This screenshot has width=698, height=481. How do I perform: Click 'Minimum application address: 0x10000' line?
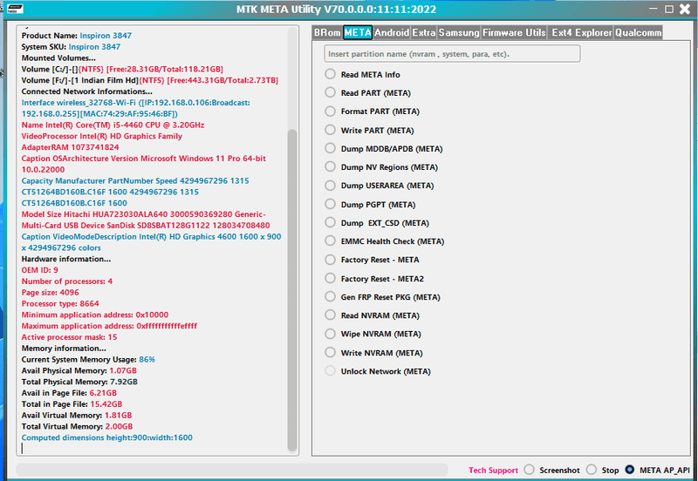[95, 315]
